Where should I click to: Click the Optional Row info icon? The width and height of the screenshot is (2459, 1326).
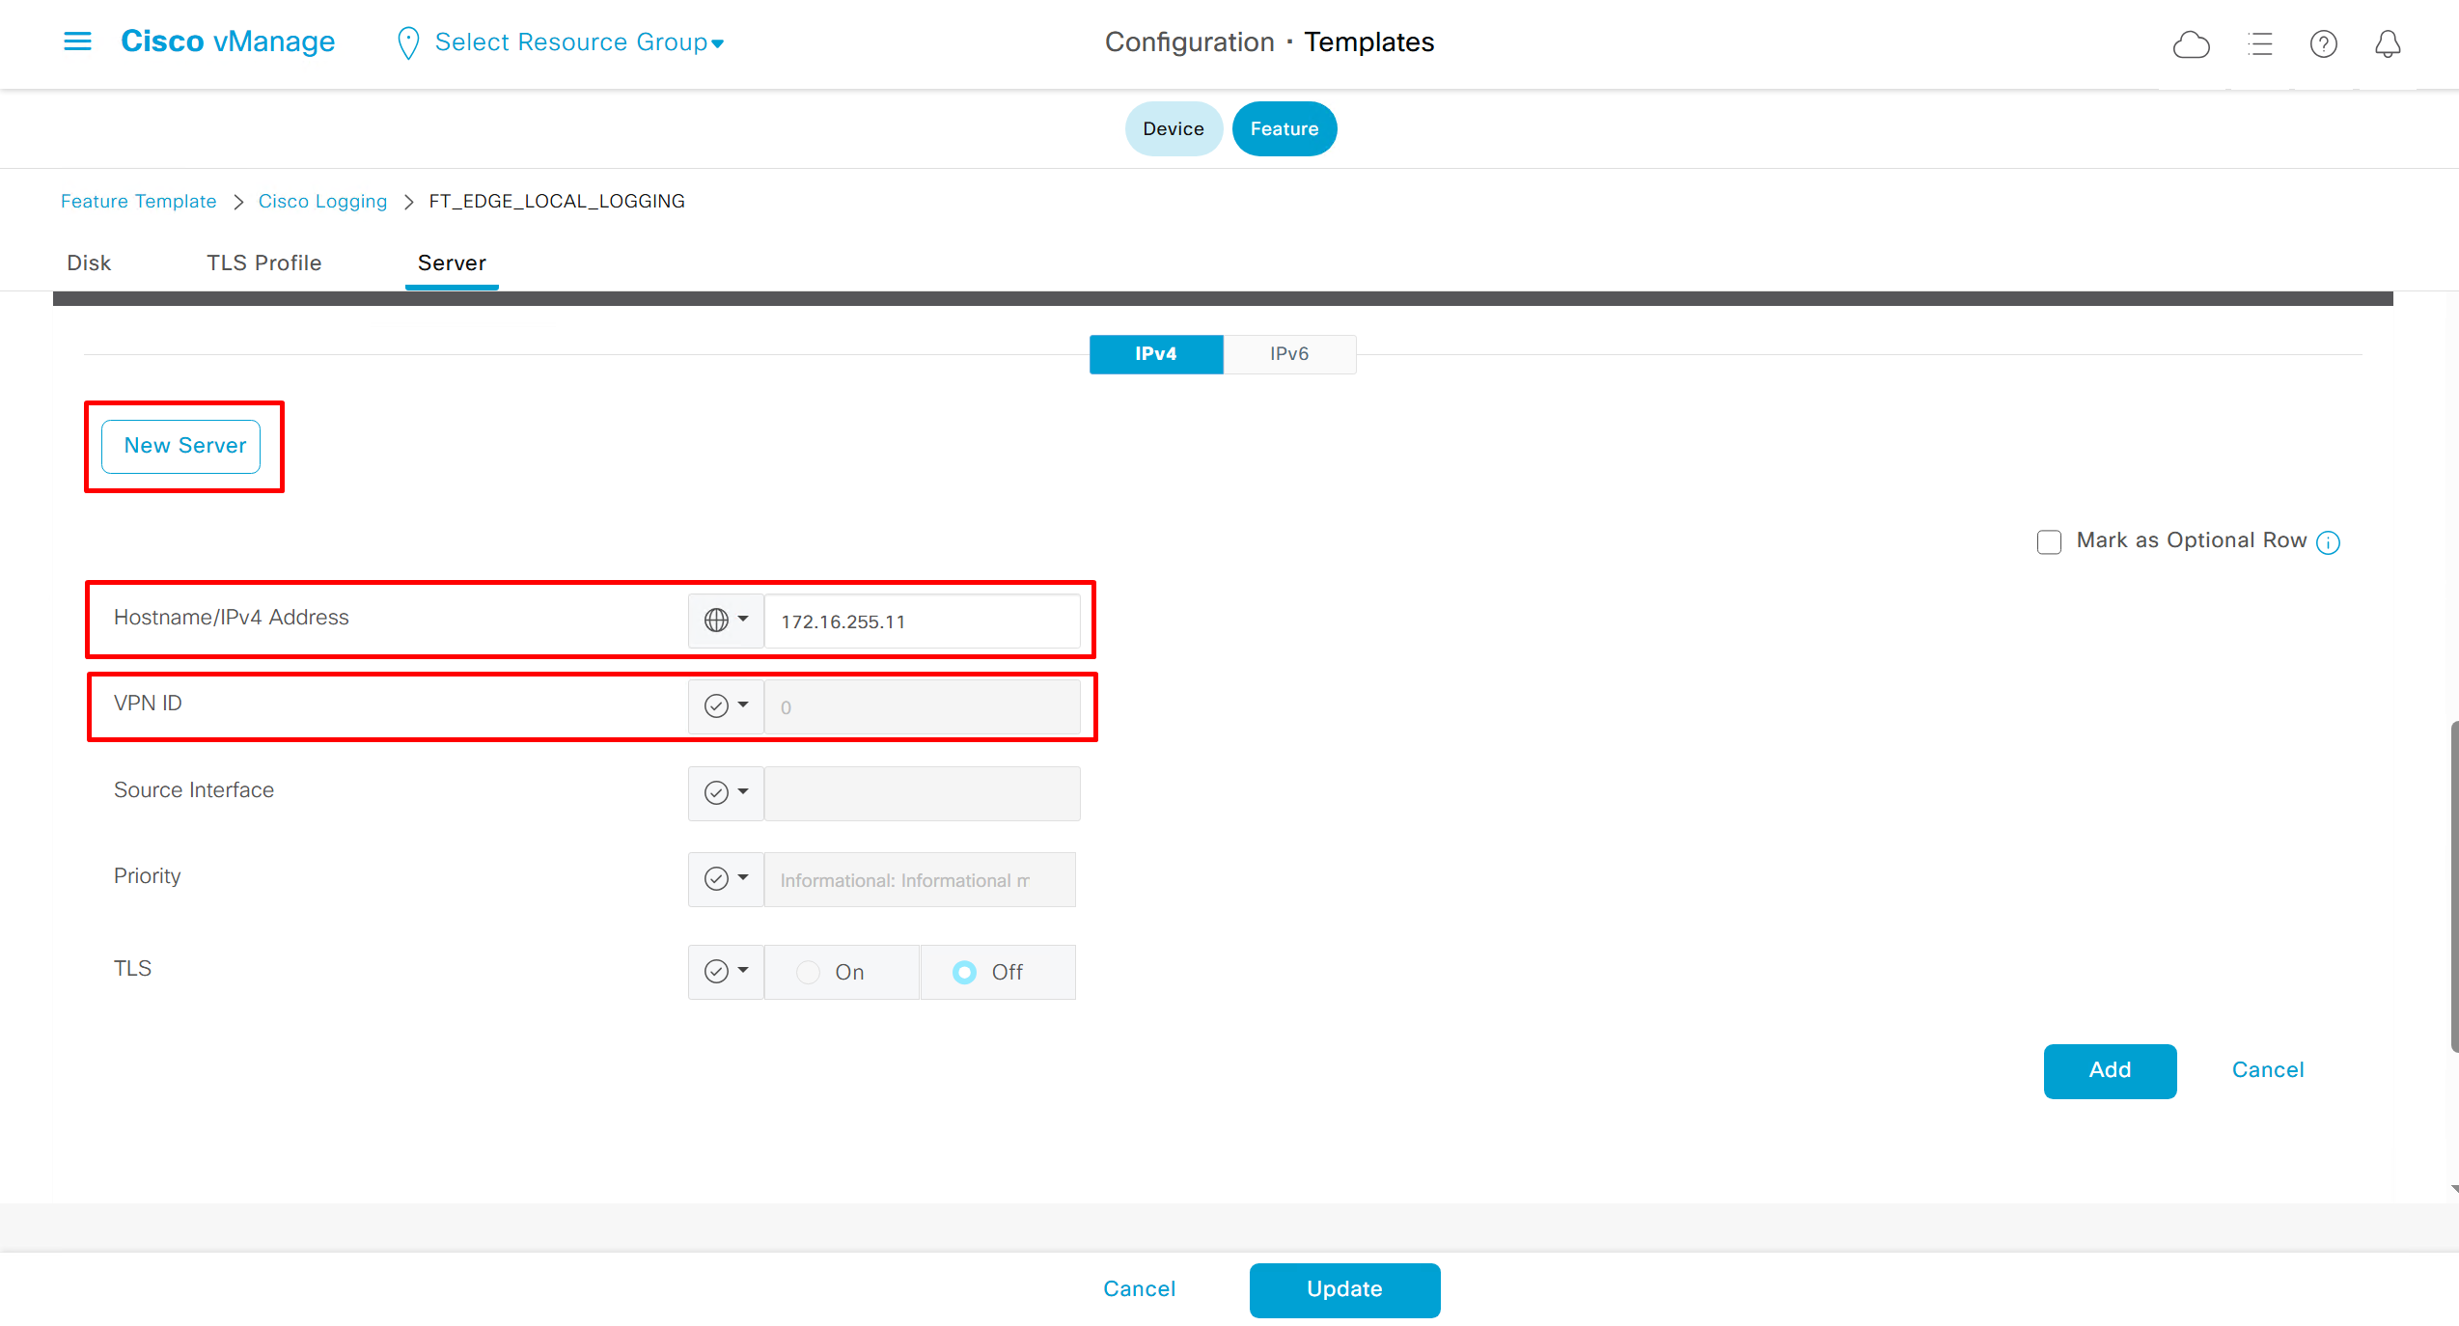click(2328, 542)
